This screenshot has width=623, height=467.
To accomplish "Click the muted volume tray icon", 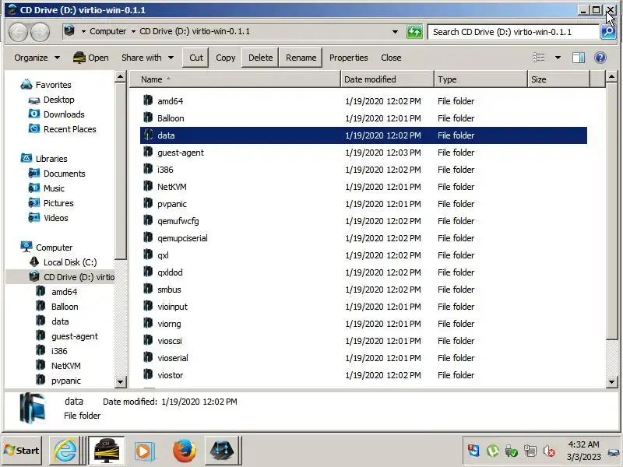I will [549, 451].
